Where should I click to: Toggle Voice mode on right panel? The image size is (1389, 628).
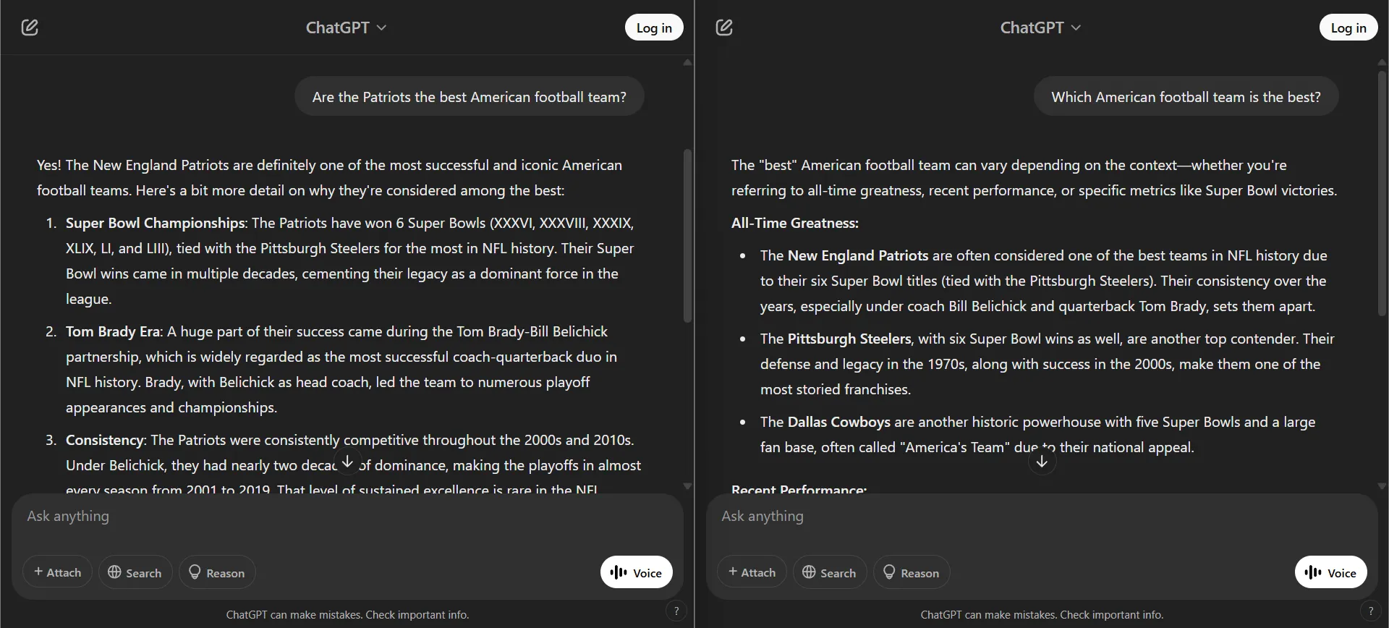(x=1330, y=572)
